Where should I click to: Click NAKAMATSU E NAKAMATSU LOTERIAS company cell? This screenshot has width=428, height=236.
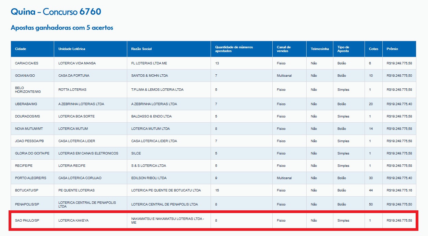[167, 221]
